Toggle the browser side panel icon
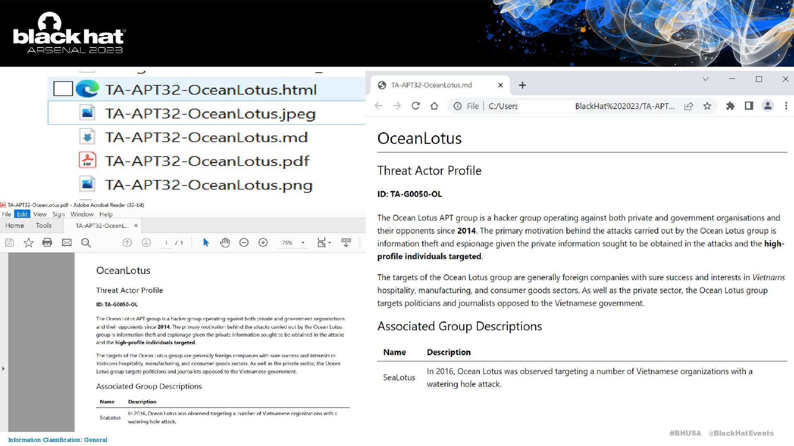 pos(749,106)
